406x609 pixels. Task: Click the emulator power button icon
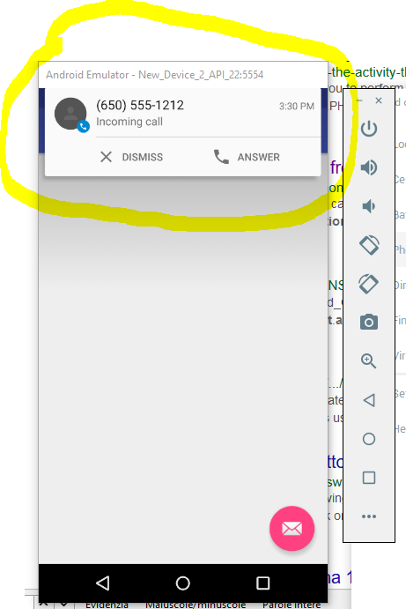click(369, 129)
